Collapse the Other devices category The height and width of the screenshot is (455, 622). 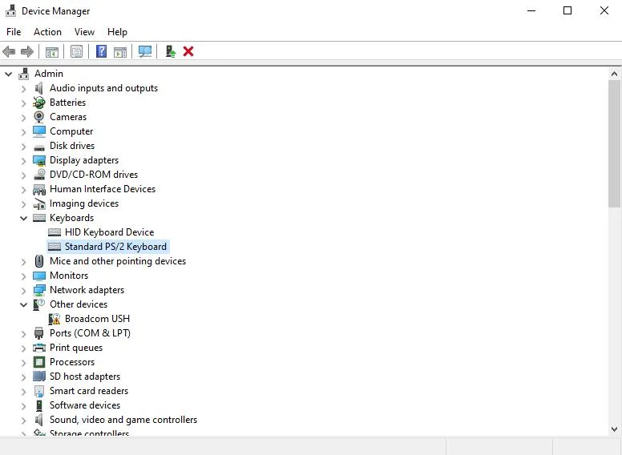click(23, 304)
